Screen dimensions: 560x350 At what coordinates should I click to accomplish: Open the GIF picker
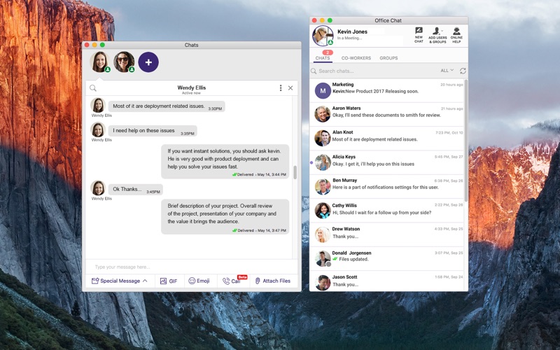(169, 281)
